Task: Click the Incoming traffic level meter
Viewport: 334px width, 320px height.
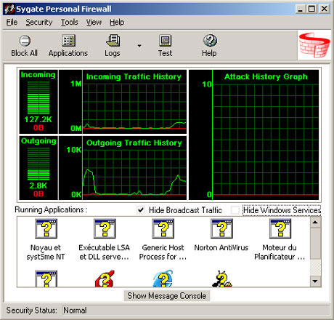Action: tap(38, 97)
